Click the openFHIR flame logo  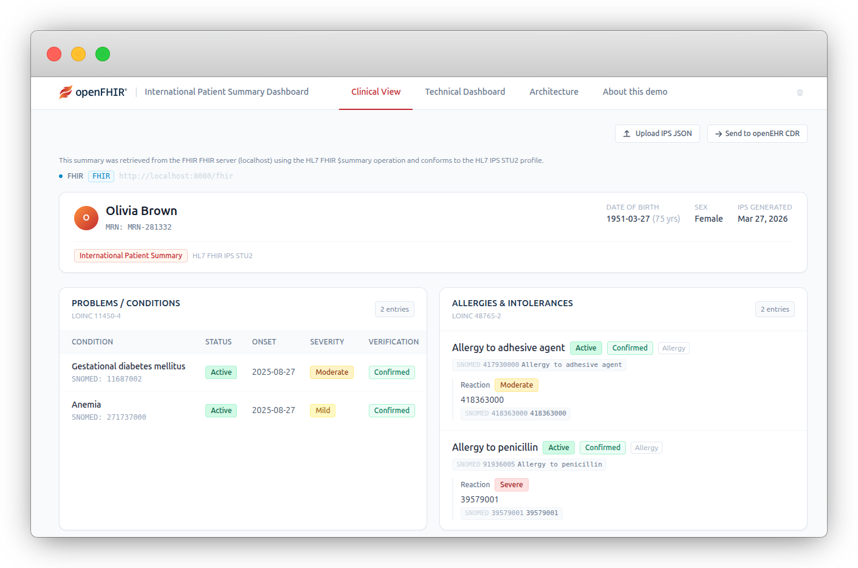click(66, 92)
